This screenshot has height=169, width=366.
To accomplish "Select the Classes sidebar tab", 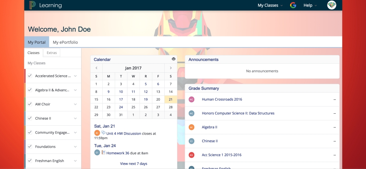I will click(x=33, y=53).
